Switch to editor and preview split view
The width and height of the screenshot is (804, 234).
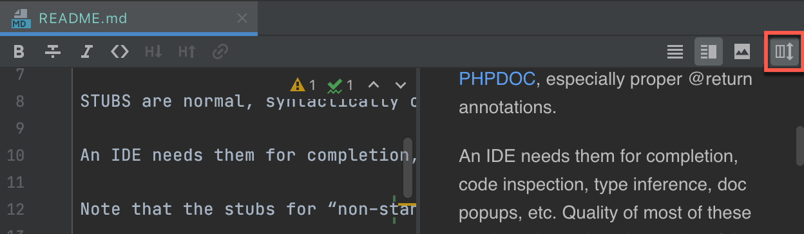[x=709, y=51]
